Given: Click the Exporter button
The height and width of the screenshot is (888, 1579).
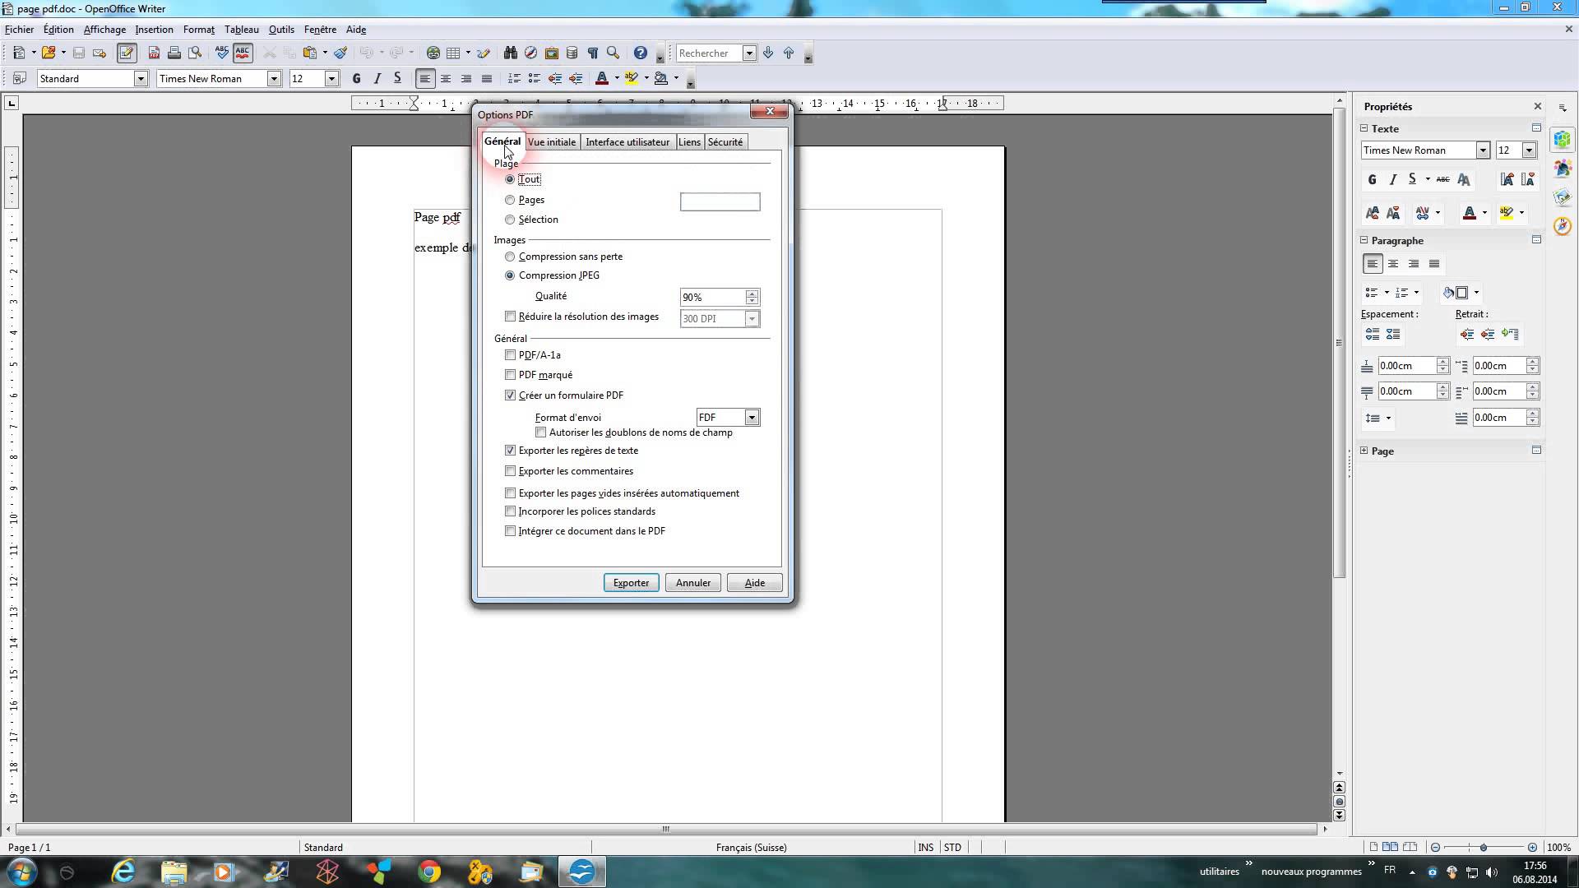Looking at the screenshot, I should tap(631, 583).
